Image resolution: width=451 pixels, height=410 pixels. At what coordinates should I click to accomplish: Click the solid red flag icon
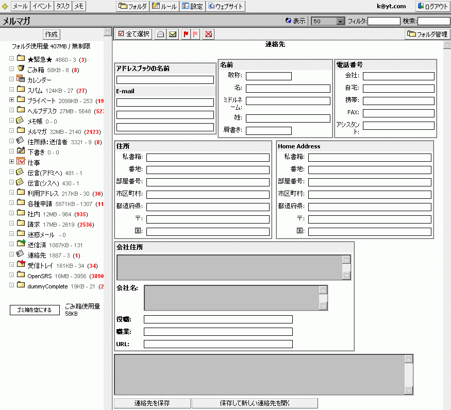tap(186, 34)
